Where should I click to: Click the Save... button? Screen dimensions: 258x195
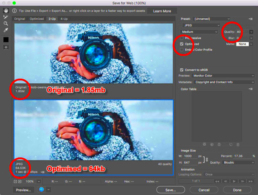point(171,190)
